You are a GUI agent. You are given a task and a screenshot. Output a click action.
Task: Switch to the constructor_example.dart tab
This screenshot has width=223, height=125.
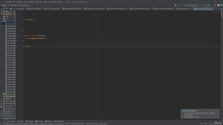[73, 9]
